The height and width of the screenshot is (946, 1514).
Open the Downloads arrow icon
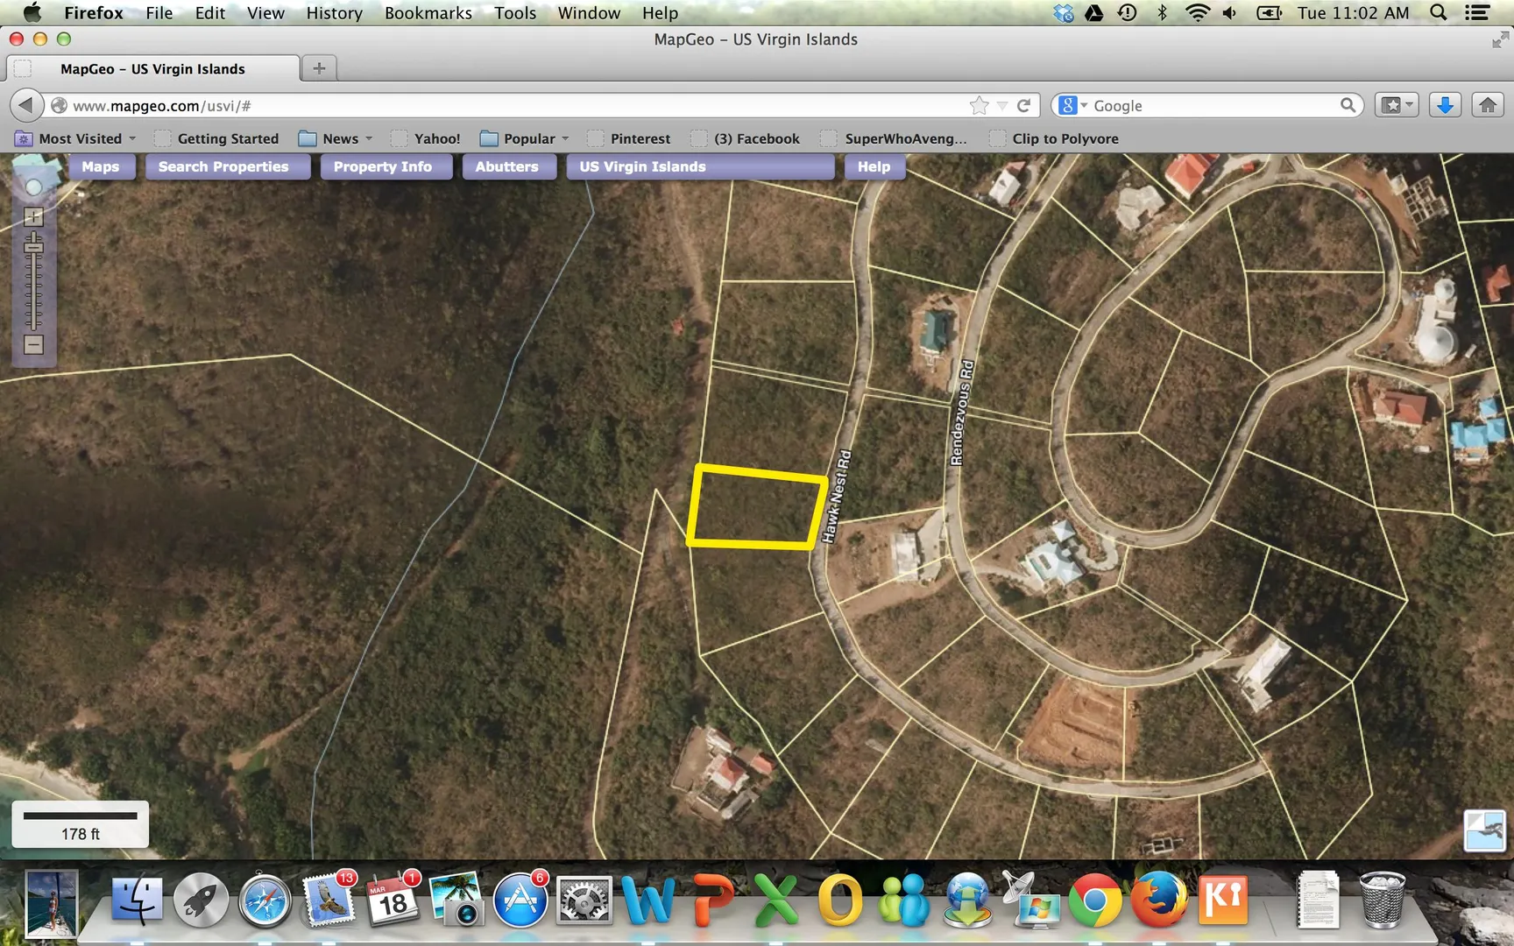1445,105
